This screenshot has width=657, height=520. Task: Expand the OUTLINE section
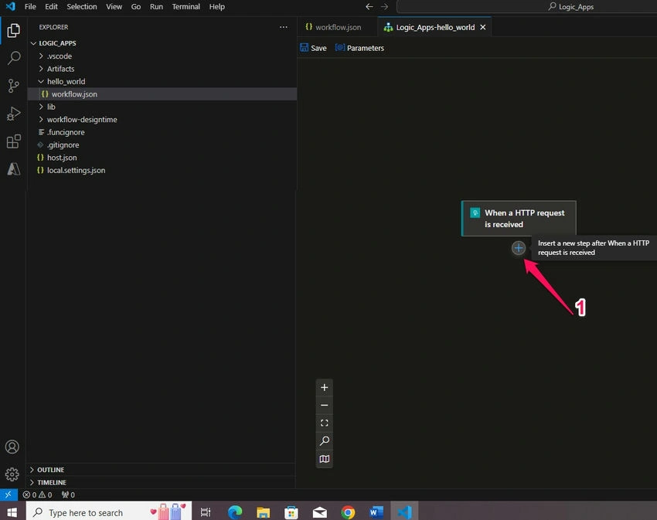(x=162, y=470)
